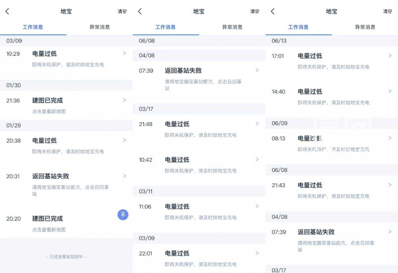Tap the 已经全部加载完毕 footer text

click(66, 257)
